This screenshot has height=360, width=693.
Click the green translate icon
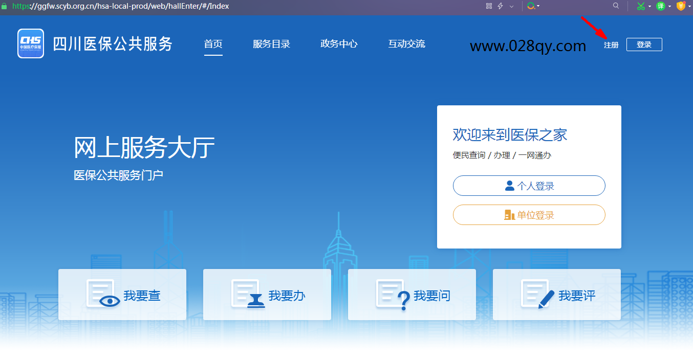pos(661,6)
